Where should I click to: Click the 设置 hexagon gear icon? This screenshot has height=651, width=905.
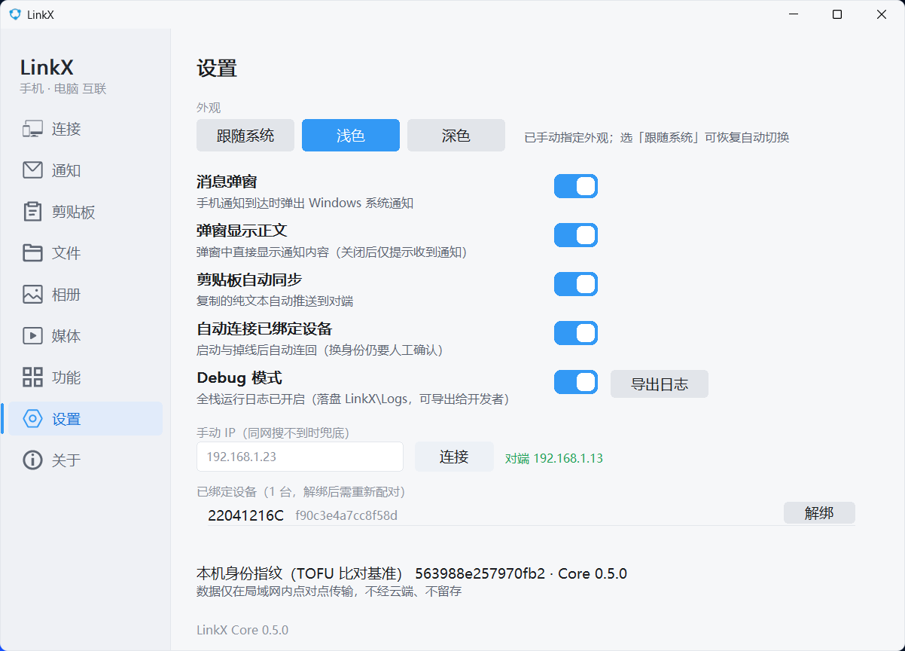point(32,419)
